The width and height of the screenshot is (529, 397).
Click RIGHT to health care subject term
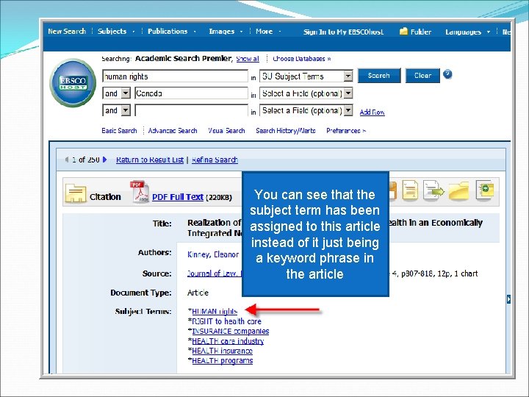226,321
